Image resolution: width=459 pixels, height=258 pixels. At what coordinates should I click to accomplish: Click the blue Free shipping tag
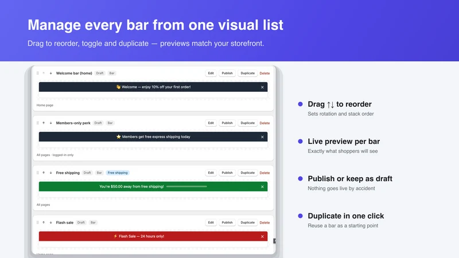(x=118, y=173)
